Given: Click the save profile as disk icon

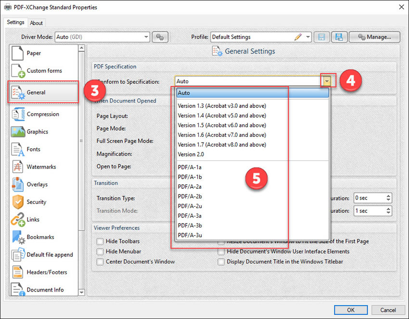Looking at the screenshot, I should click(339, 37).
